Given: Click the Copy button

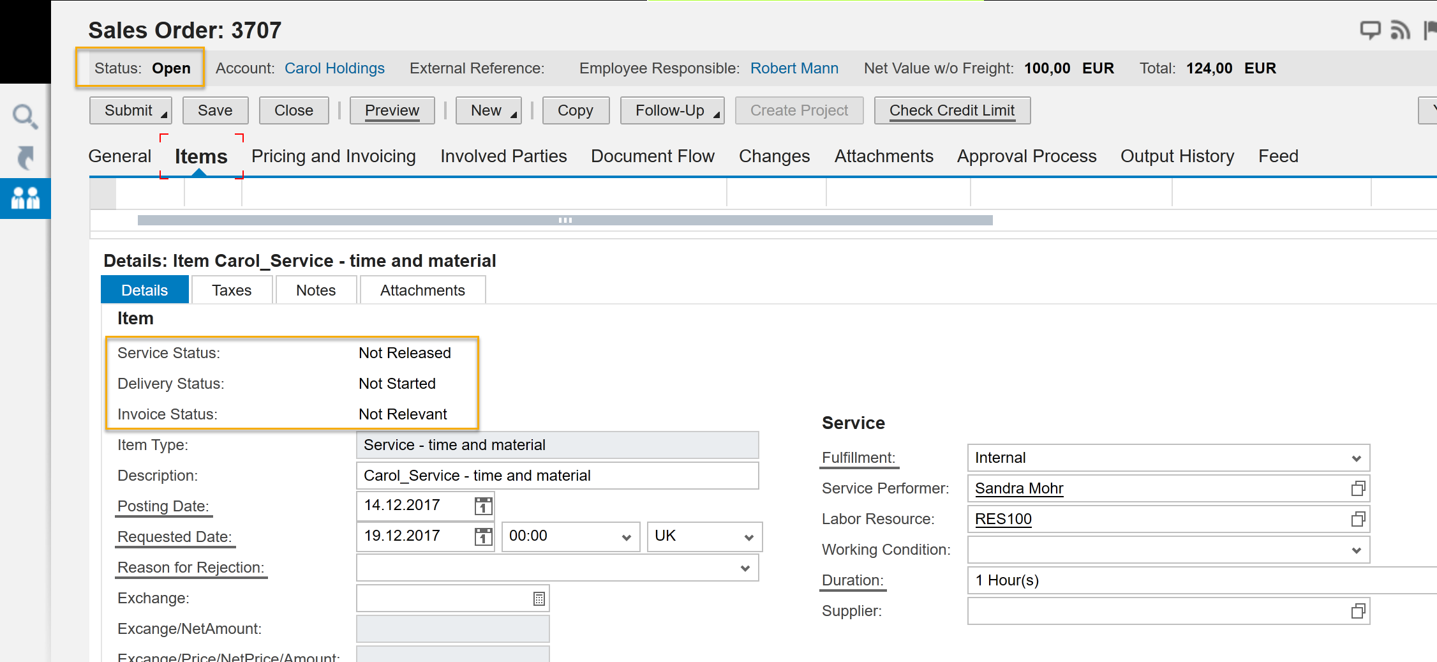Looking at the screenshot, I should [x=576, y=110].
